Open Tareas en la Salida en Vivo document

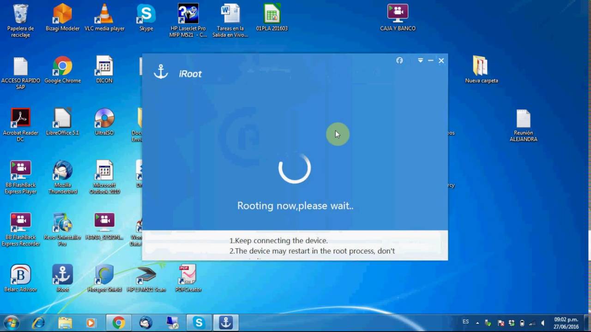click(x=230, y=21)
